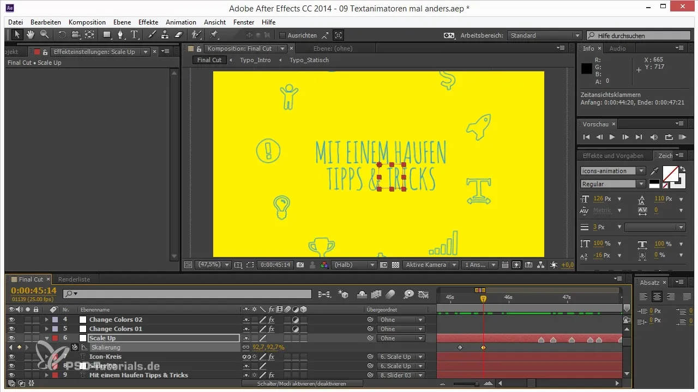This screenshot has height=392, width=698.
Task: Open the Komposition menu
Action: tap(87, 22)
